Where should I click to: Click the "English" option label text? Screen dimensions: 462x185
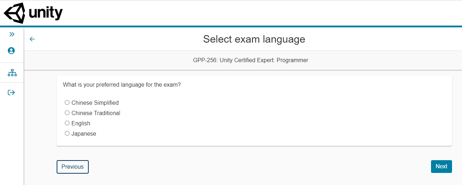pos(81,124)
